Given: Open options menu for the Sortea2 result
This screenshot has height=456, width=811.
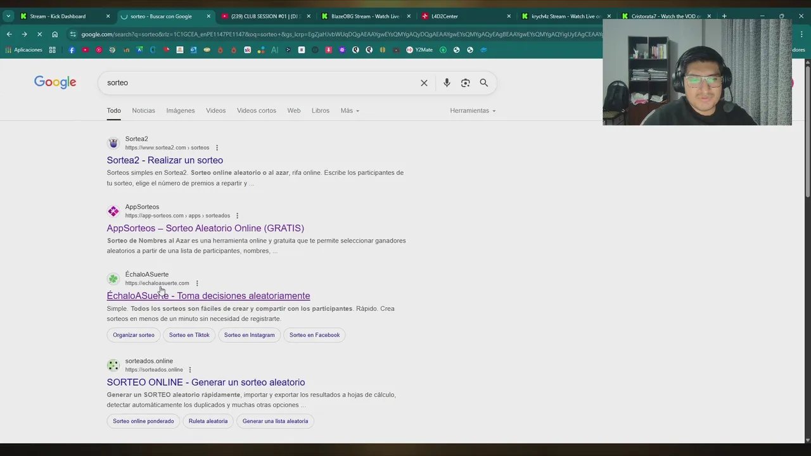Looking at the screenshot, I should pyautogui.click(x=217, y=148).
